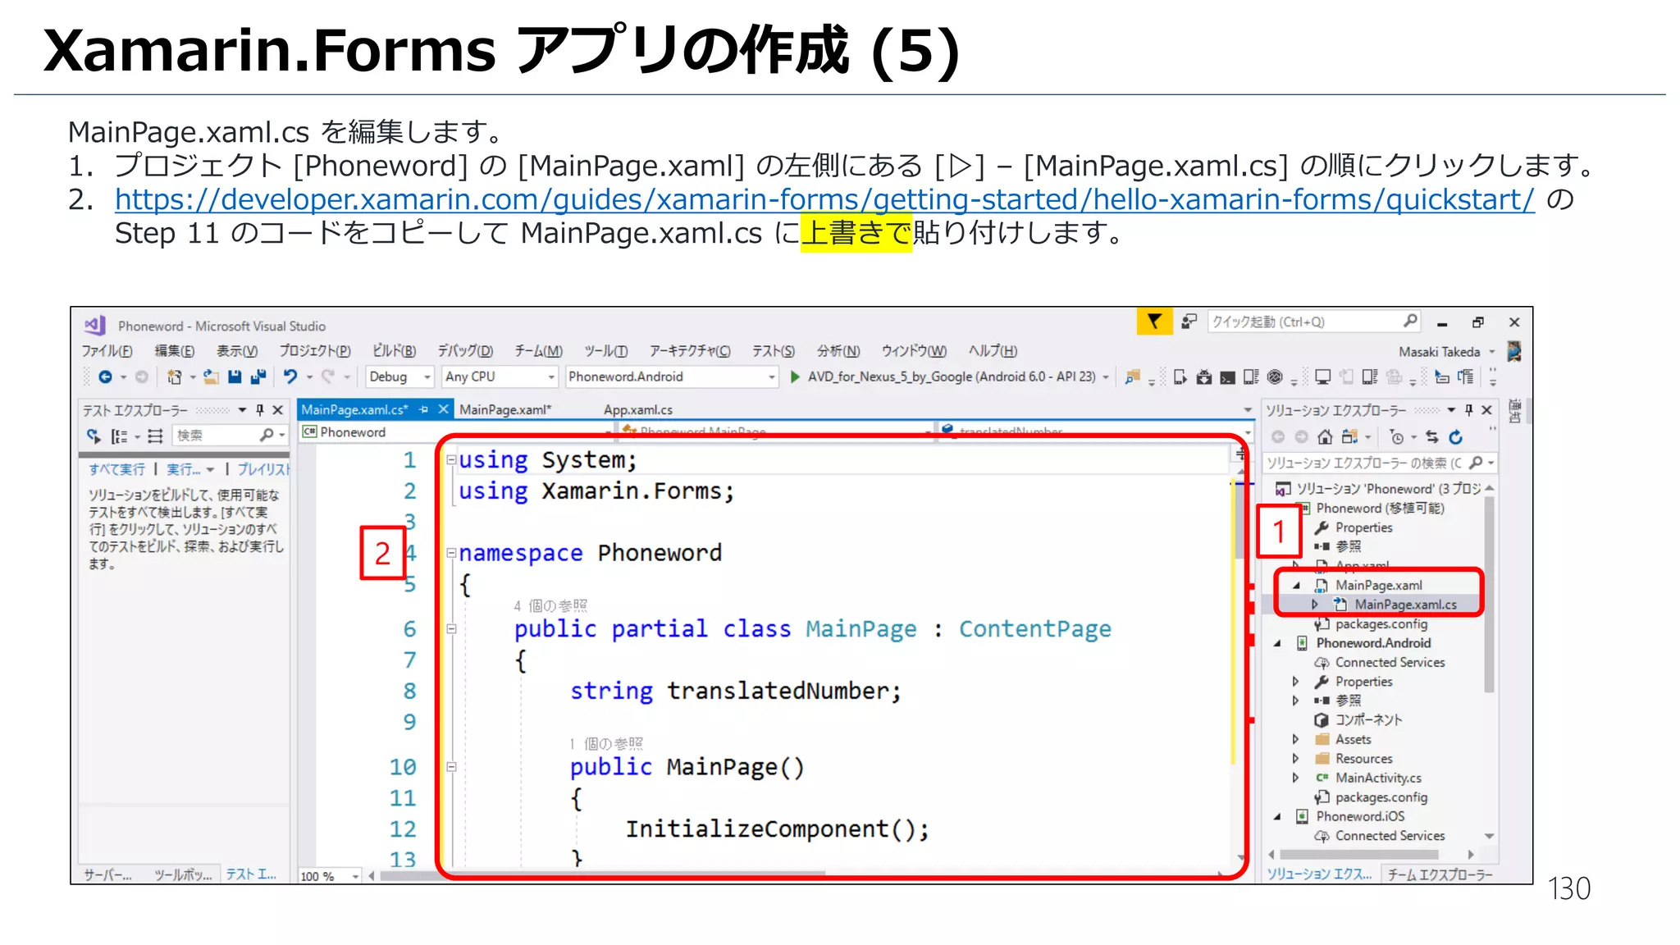The width and height of the screenshot is (1680, 945).
Task: Click inside the クイック起動 search box
Action: [1314, 322]
